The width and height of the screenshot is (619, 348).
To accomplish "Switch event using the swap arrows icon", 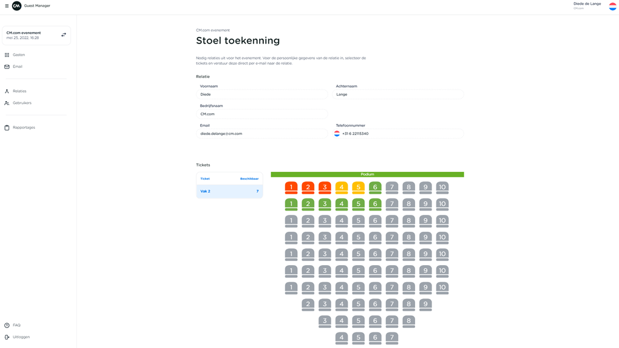I will [x=64, y=35].
